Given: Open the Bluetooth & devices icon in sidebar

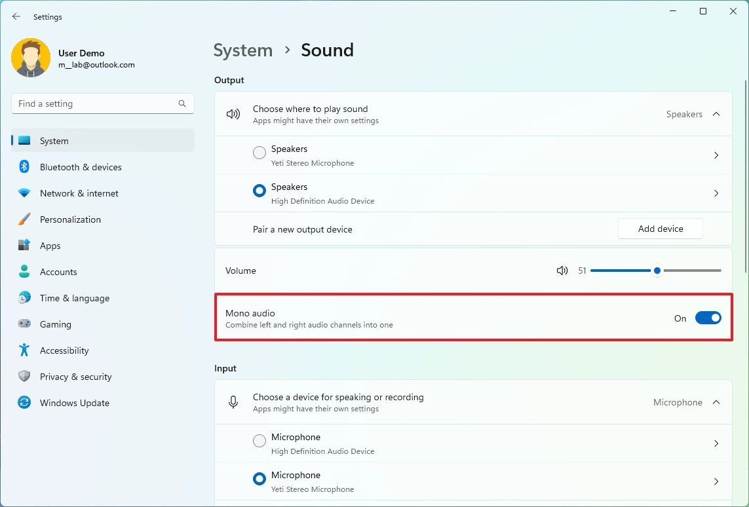Looking at the screenshot, I should [24, 167].
